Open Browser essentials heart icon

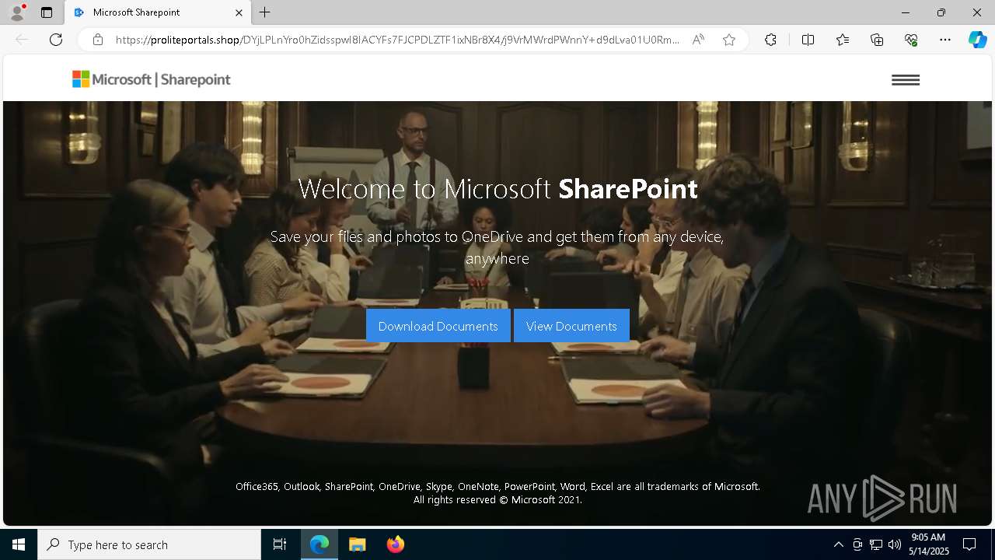(x=911, y=40)
